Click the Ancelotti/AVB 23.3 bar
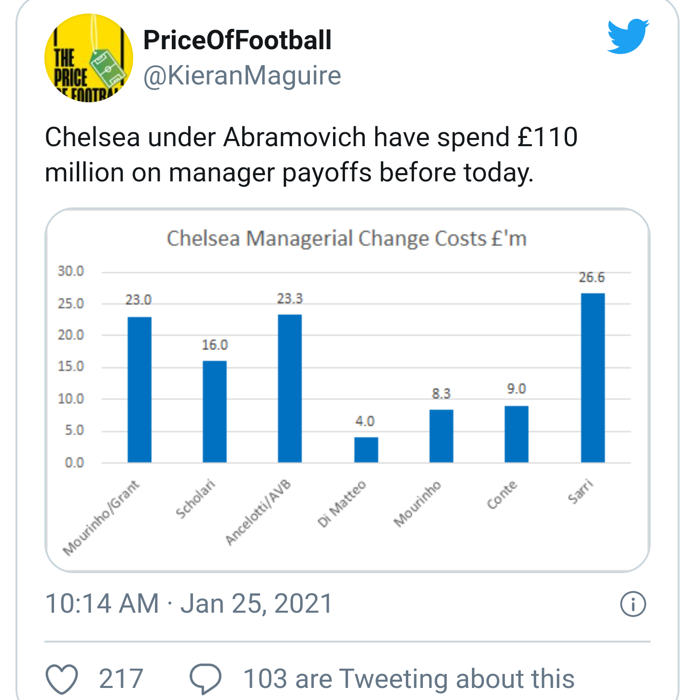This screenshot has height=700, width=695. point(290,388)
